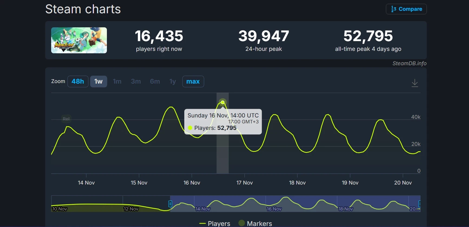
Task: Click the right navigator range handle
Action: [x=419, y=204]
